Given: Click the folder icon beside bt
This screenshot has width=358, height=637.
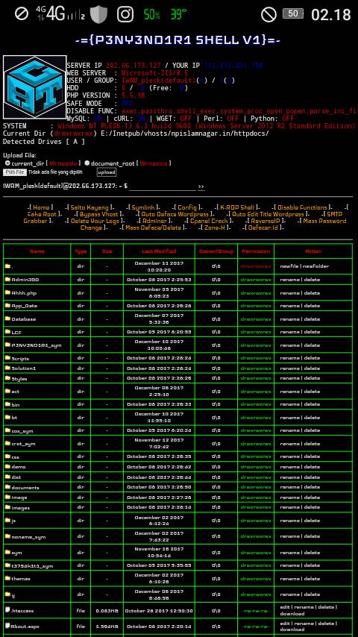Looking at the screenshot, I should 7,417.
